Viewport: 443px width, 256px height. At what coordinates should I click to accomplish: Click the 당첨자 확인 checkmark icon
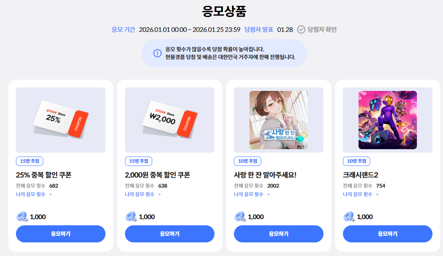pos(301,29)
